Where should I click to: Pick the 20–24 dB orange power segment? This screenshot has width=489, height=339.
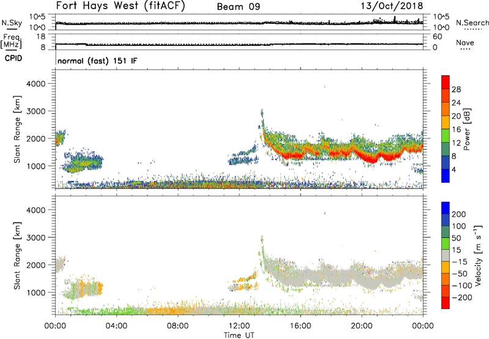click(446, 109)
